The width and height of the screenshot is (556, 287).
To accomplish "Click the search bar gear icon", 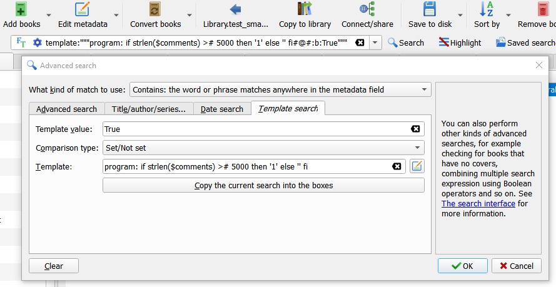I will [x=38, y=43].
